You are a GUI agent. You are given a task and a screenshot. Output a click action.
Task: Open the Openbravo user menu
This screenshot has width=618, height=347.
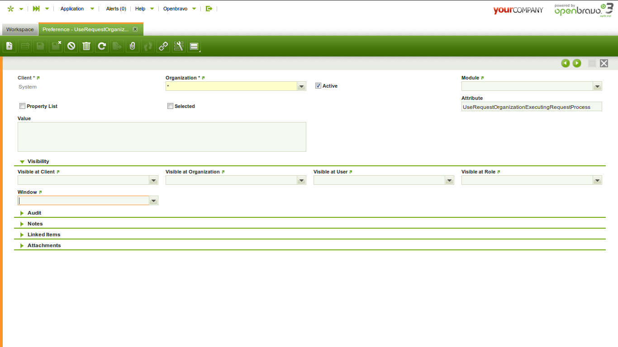coord(180,9)
